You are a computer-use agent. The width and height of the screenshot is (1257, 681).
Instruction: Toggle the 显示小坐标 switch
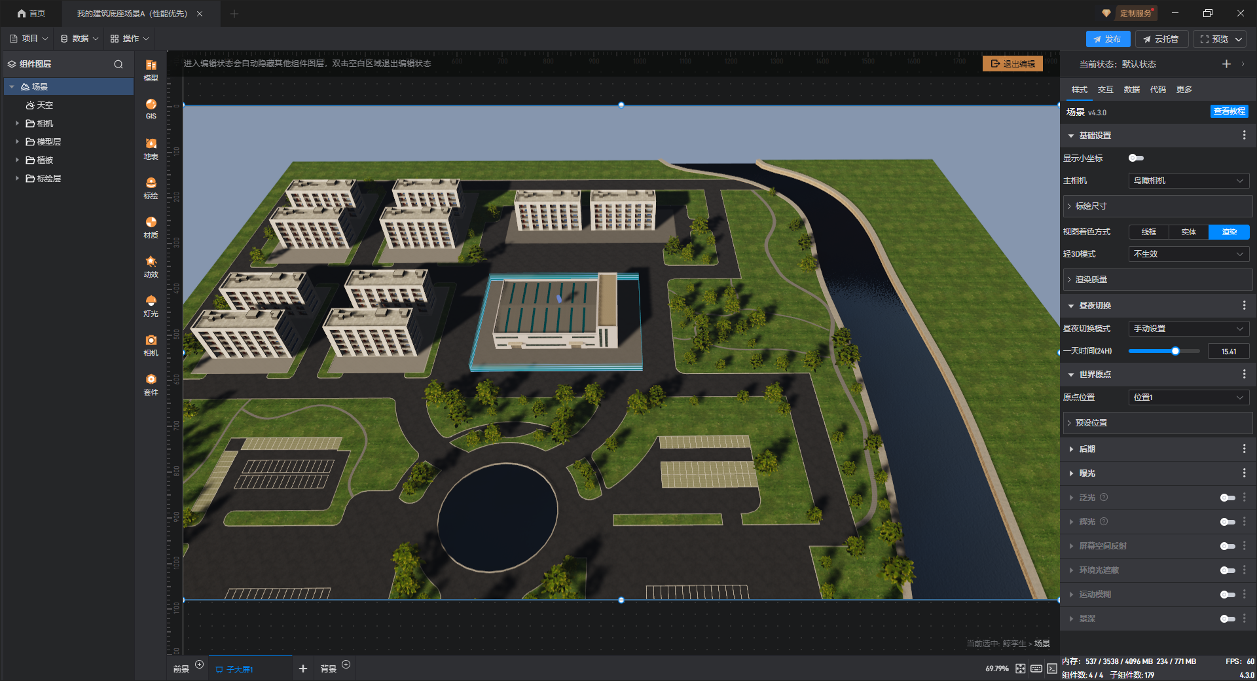1136,158
